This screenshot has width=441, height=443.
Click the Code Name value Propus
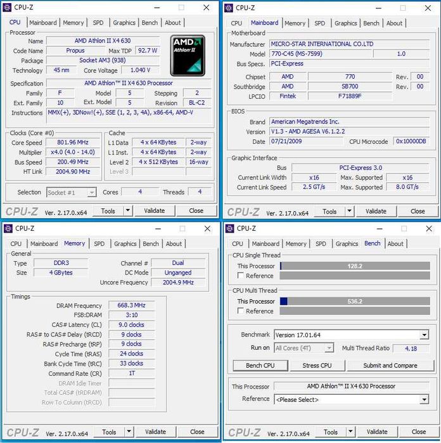(x=75, y=51)
